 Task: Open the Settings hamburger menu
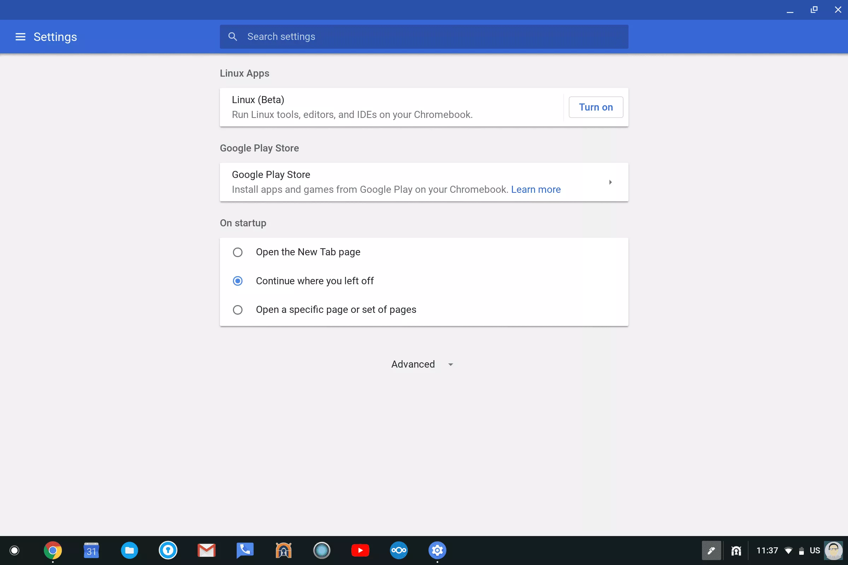coord(20,37)
